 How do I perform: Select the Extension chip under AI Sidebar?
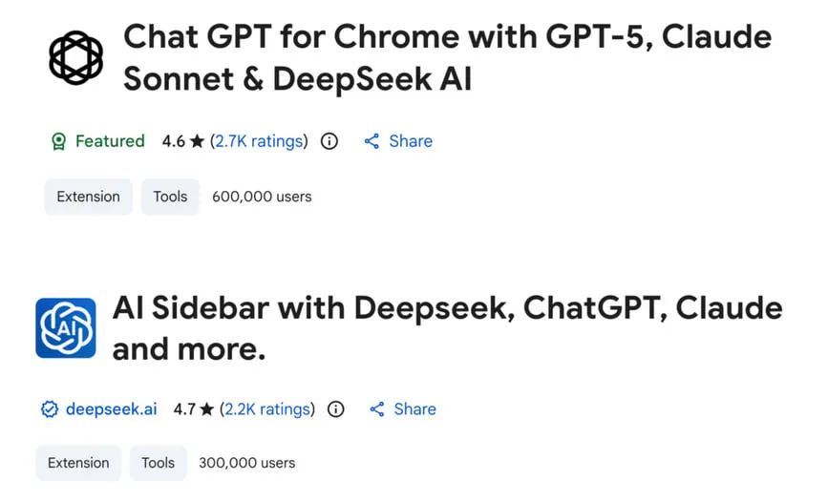click(78, 463)
